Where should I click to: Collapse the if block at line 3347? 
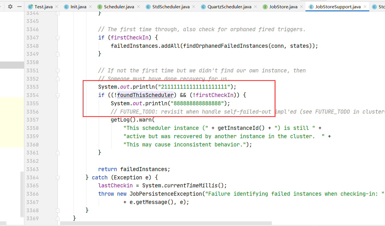(x=58, y=37)
